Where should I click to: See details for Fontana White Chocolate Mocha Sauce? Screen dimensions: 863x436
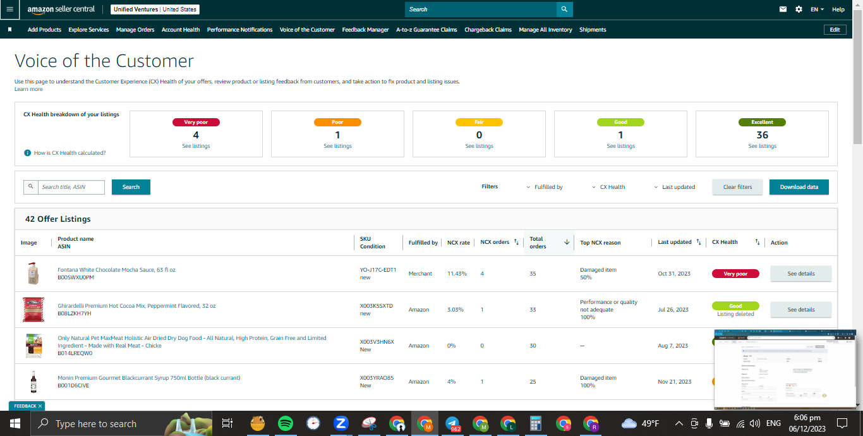click(800, 274)
